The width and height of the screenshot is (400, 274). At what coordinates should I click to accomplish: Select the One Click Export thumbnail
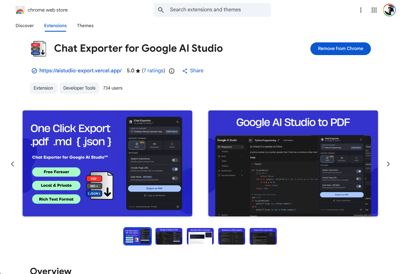[138, 236]
